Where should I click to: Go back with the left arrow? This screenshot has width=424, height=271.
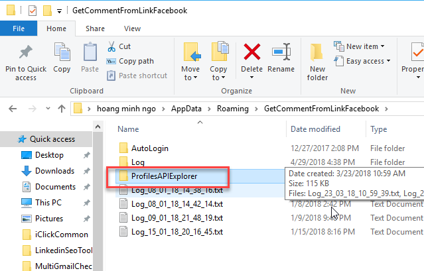click(x=13, y=109)
